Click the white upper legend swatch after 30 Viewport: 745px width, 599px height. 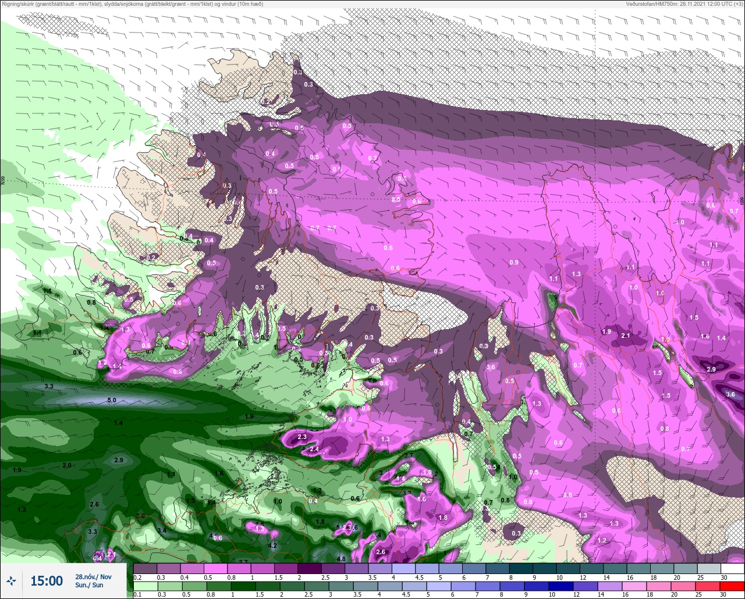[733, 568]
